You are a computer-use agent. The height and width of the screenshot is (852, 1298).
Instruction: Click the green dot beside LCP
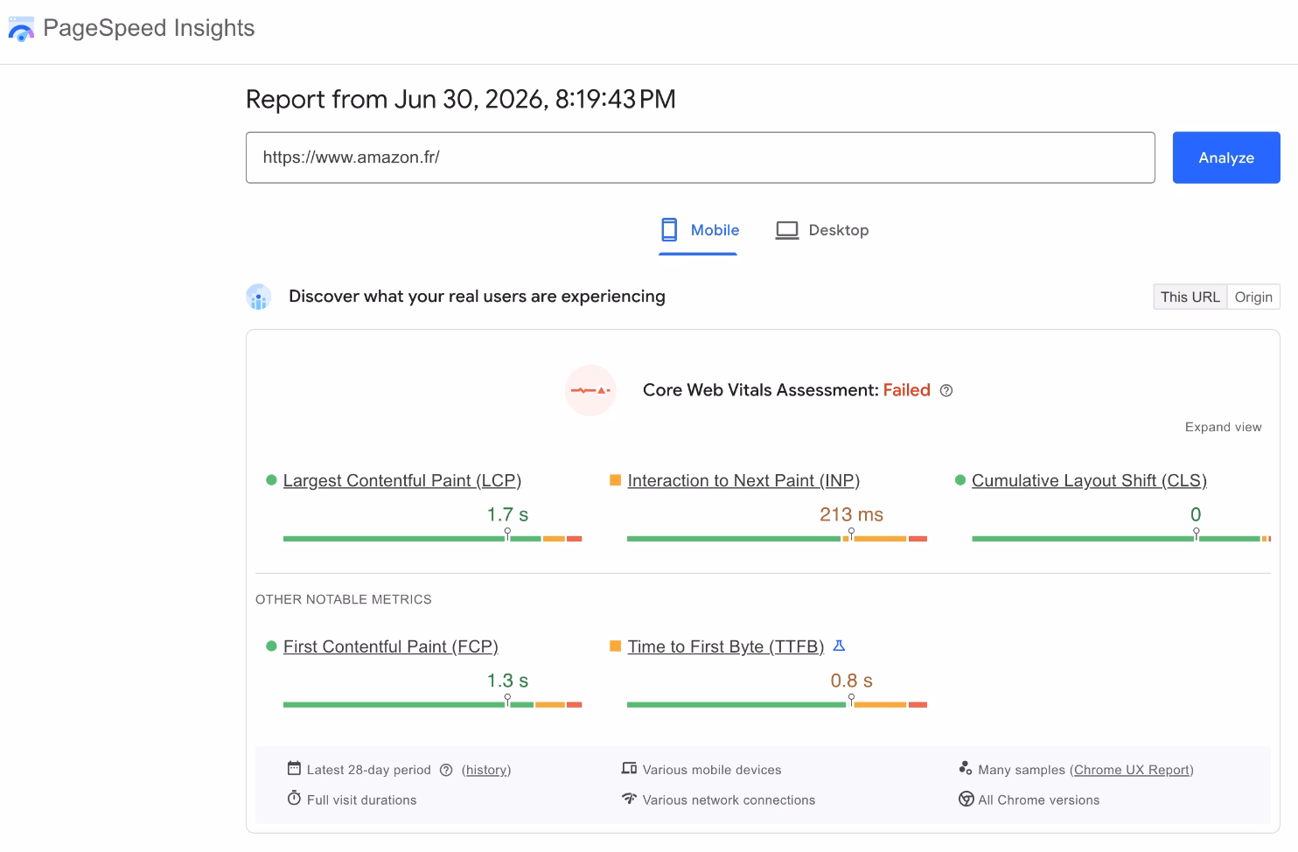click(271, 480)
